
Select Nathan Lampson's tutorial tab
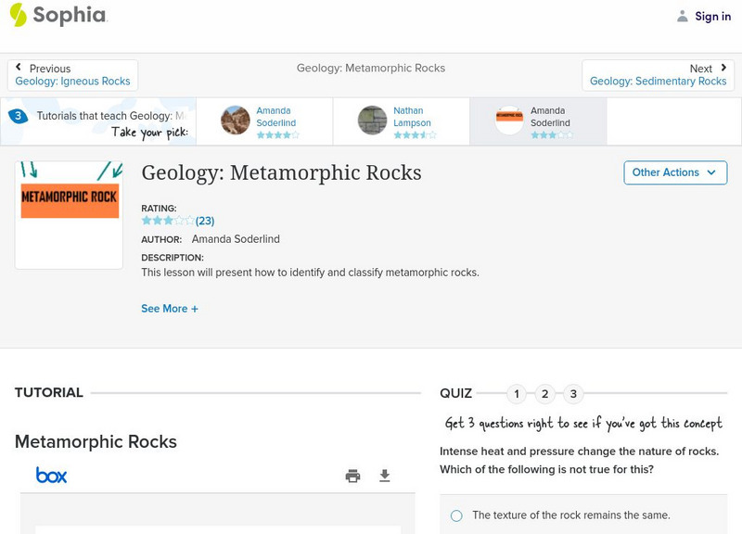(x=401, y=121)
